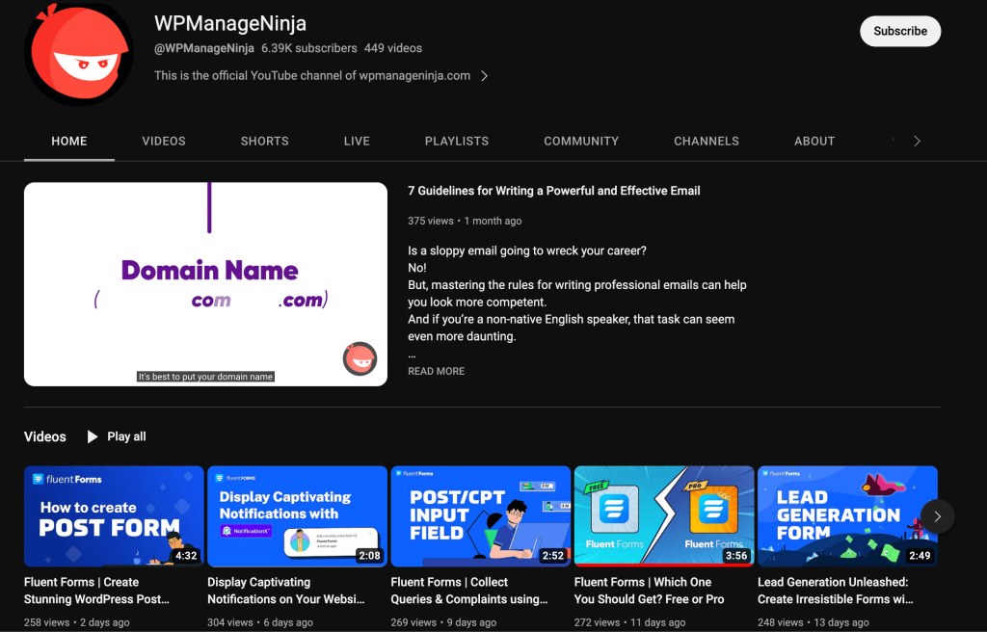This screenshot has height=632, width=987.
Task: Click the Videos section heading
Action: click(44, 436)
